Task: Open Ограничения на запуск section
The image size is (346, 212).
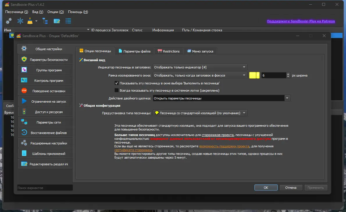Action: 45,102
